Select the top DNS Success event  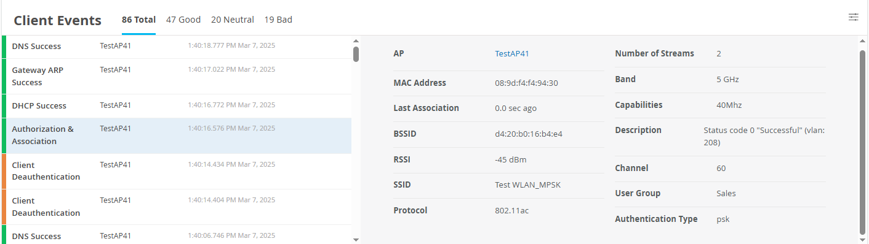(177, 47)
